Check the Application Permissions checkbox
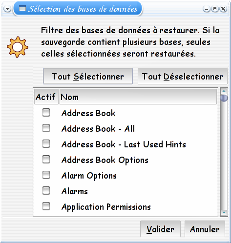Viewport: 231px width, 243px height. pos(46,206)
